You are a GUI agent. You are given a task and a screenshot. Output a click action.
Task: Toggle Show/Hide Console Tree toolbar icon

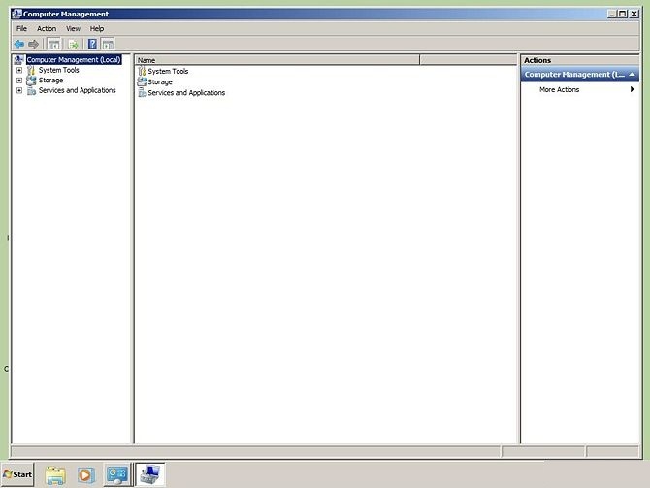54,44
